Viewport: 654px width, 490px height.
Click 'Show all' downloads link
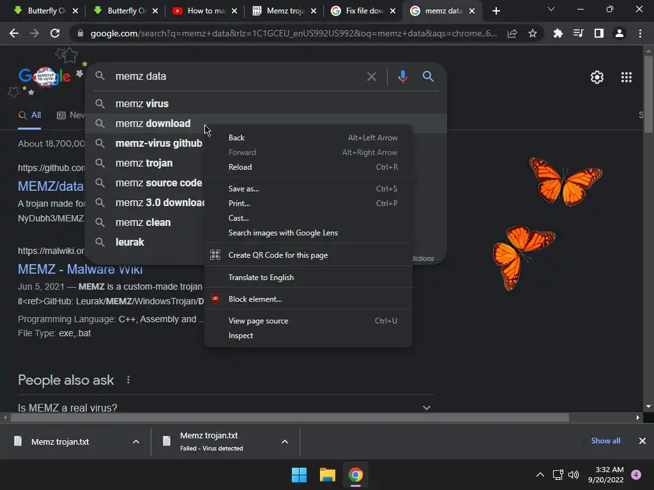coord(605,441)
